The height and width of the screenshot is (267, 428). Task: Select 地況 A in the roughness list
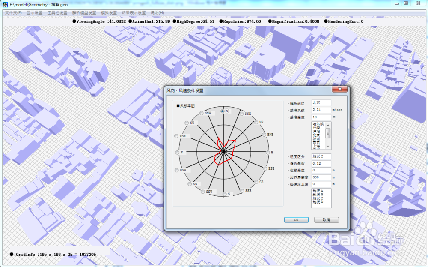pyautogui.click(x=318, y=191)
